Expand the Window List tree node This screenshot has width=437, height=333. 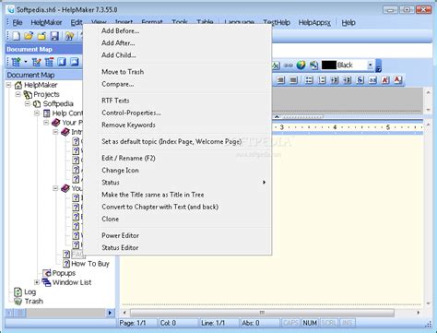(37, 282)
